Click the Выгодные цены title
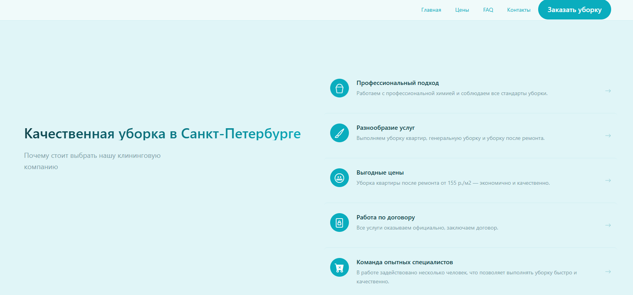This screenshot has width=633, height=295. pos(380,173)
